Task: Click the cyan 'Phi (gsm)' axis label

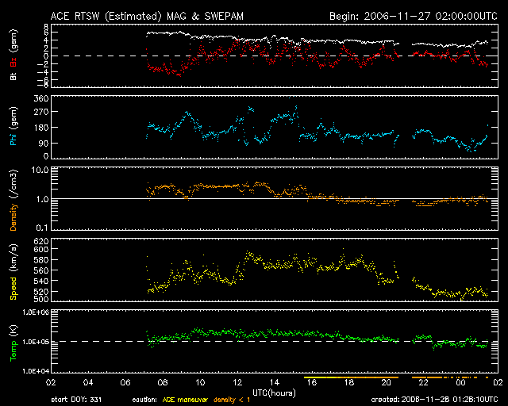Action: tap(13, 126)
